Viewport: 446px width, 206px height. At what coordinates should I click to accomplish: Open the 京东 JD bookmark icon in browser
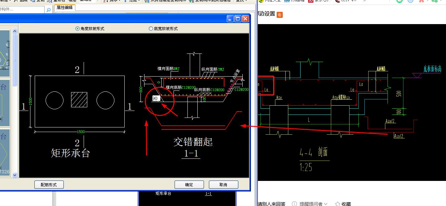(x=310, y=1)
